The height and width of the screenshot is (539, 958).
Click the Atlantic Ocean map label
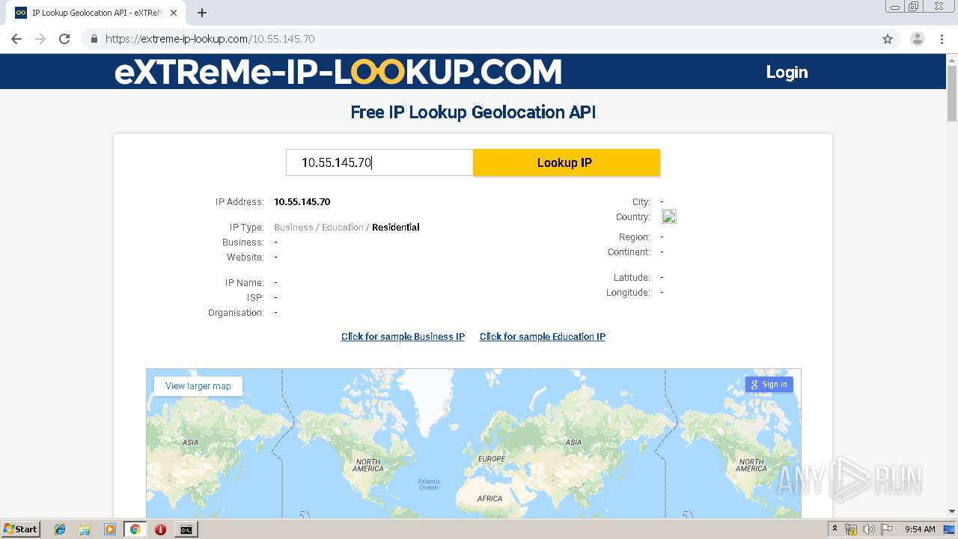429,484
